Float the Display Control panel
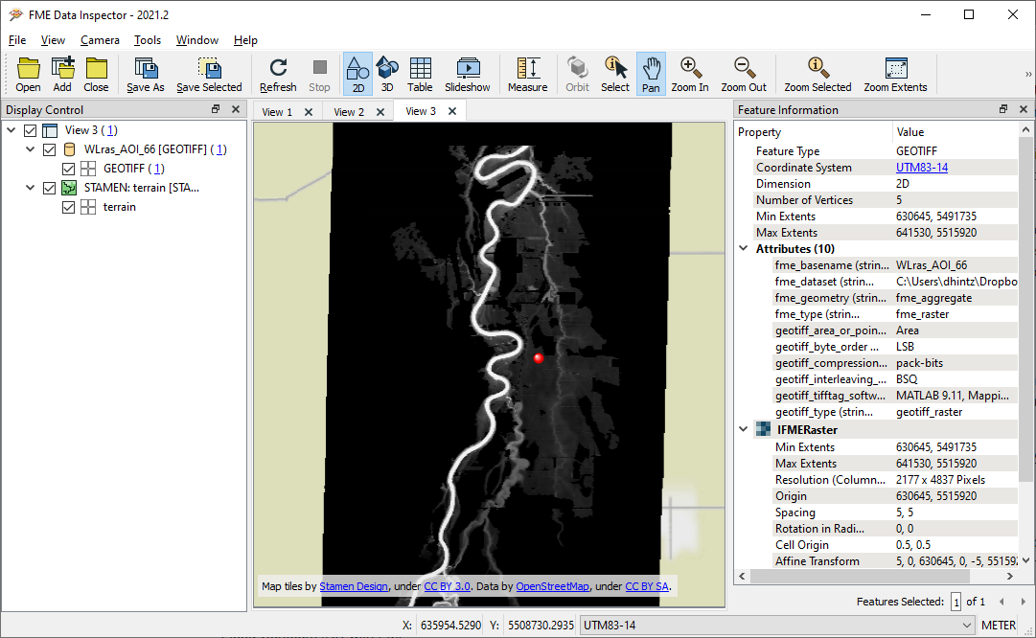 pyautogui.click(x=216, y=109)
